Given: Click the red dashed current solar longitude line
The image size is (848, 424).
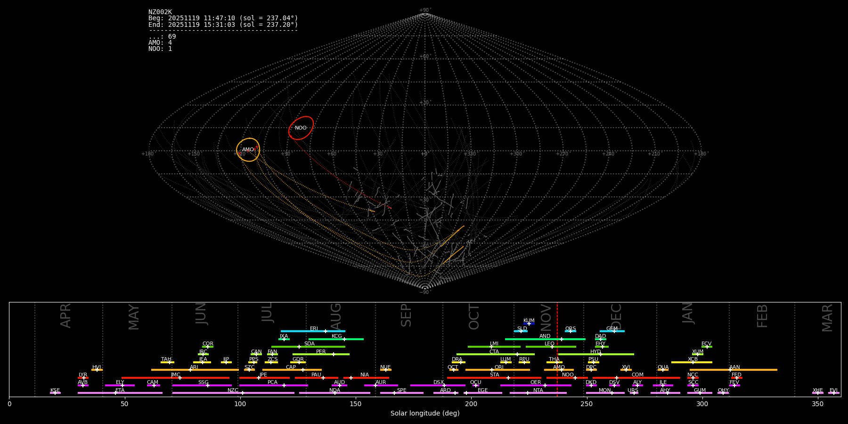Looking at the screenshot, I should tap(557, 349).
